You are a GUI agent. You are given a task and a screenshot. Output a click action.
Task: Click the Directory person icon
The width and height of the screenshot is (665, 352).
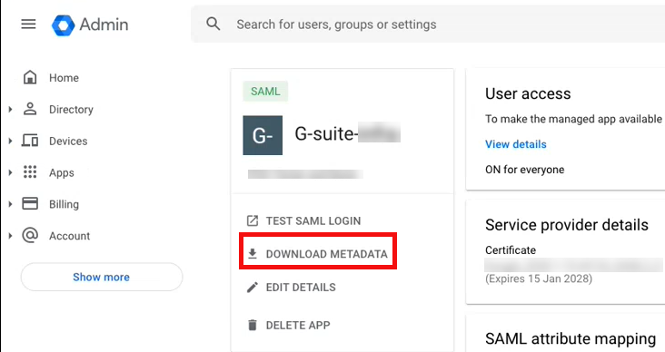click(x=30, y=109)
